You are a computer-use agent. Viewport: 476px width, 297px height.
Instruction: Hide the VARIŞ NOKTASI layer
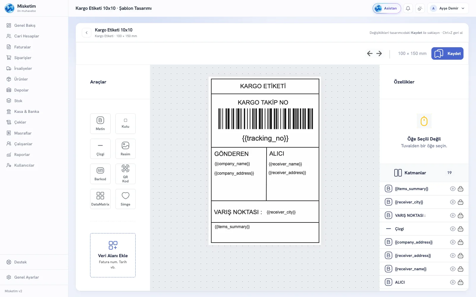[453, 215]
